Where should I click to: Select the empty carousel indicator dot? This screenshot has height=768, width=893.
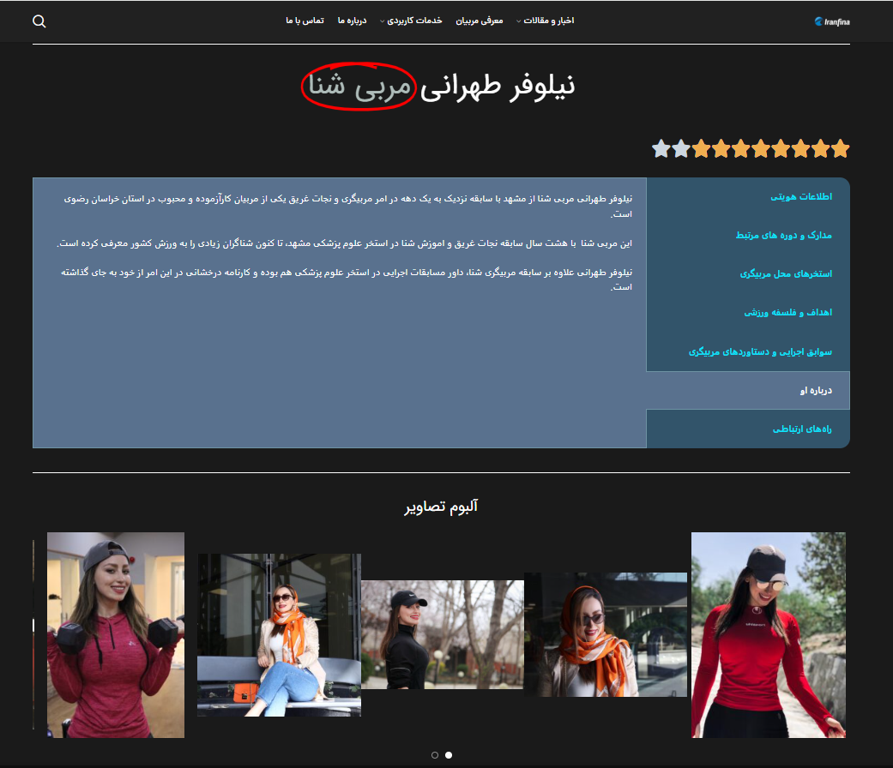point(435,755)
